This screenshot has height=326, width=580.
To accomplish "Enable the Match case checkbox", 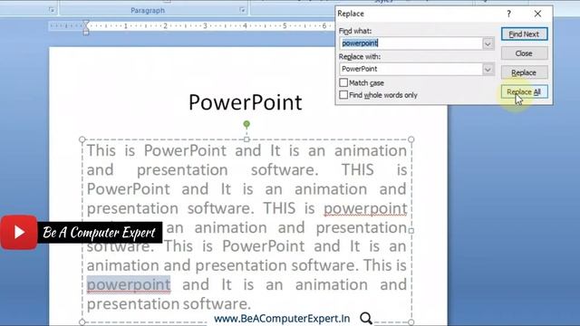I will 343,82.
